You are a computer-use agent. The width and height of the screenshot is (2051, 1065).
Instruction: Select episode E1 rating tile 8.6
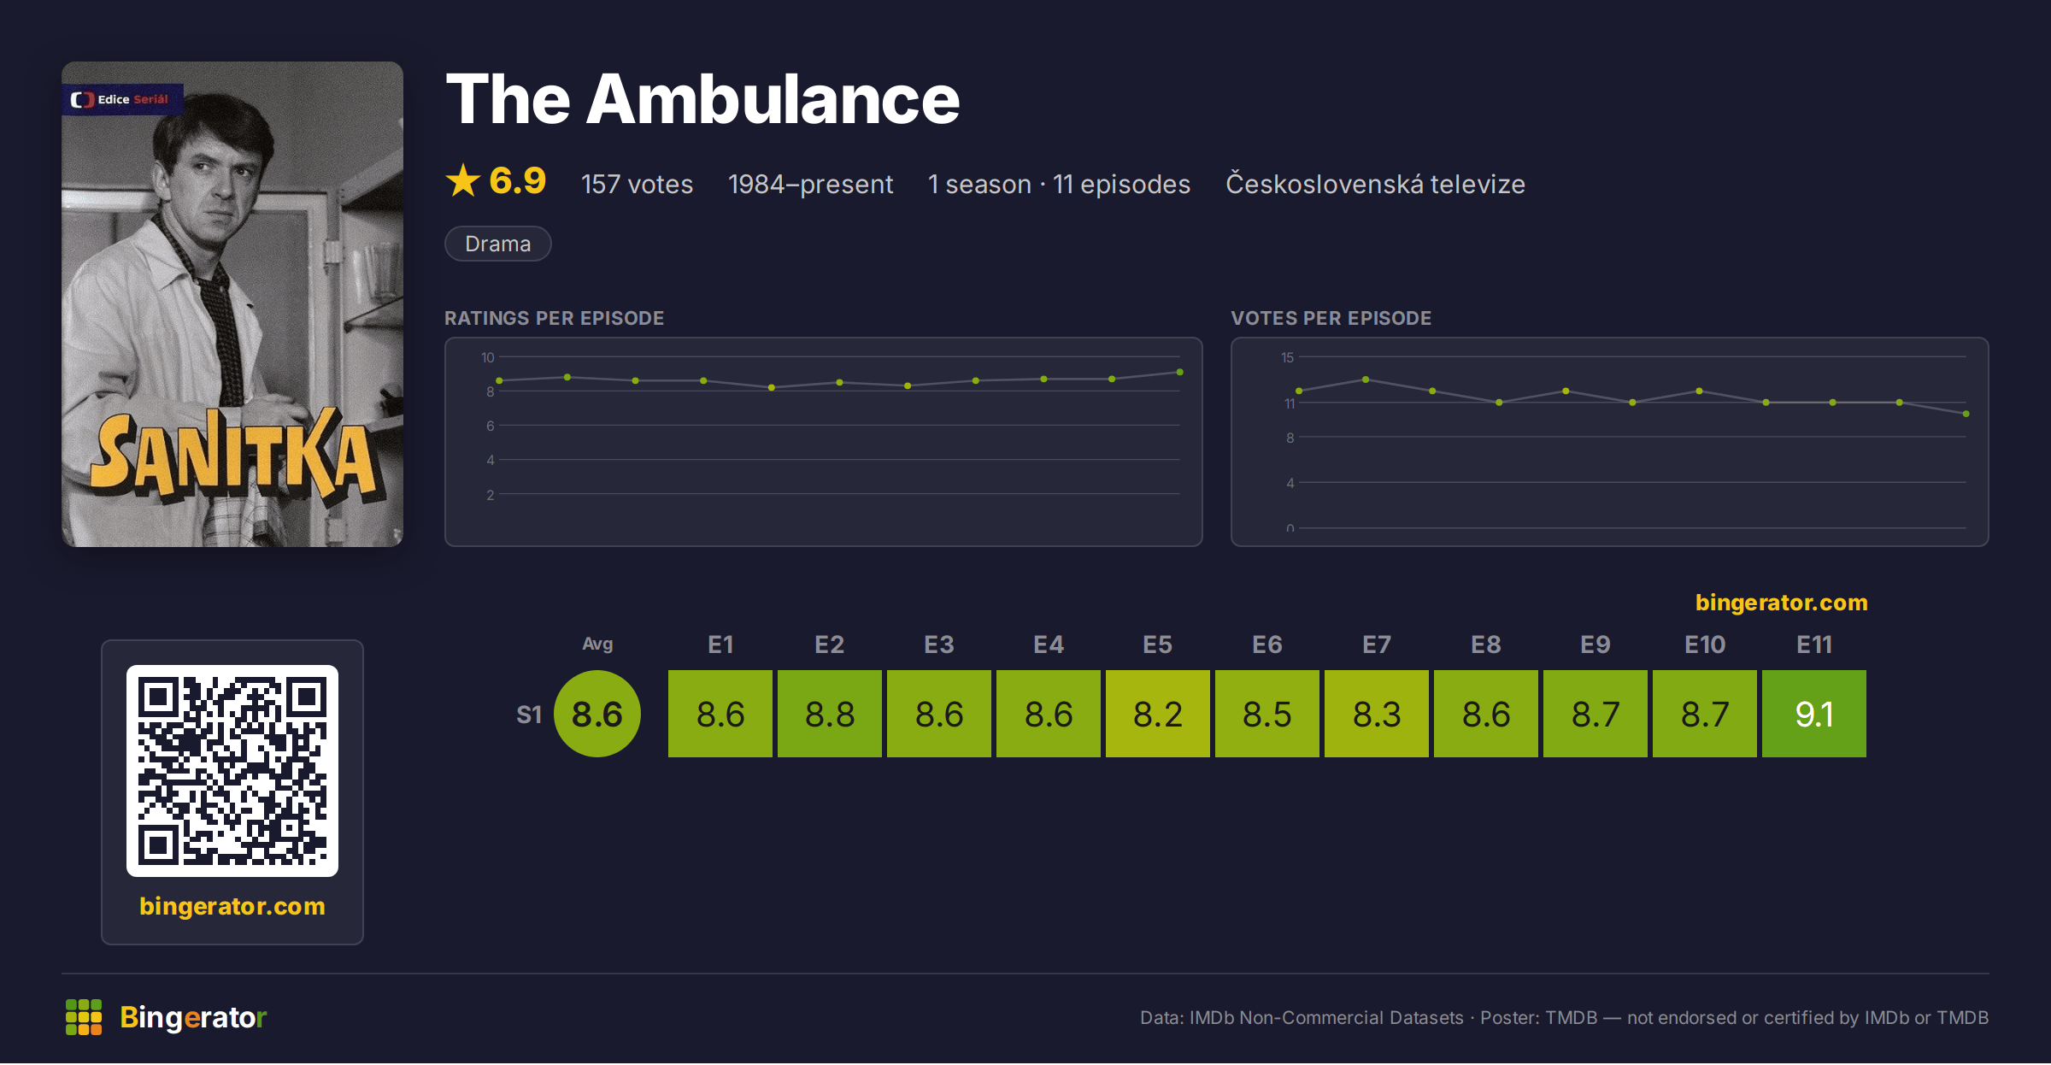tap(720, 714)
